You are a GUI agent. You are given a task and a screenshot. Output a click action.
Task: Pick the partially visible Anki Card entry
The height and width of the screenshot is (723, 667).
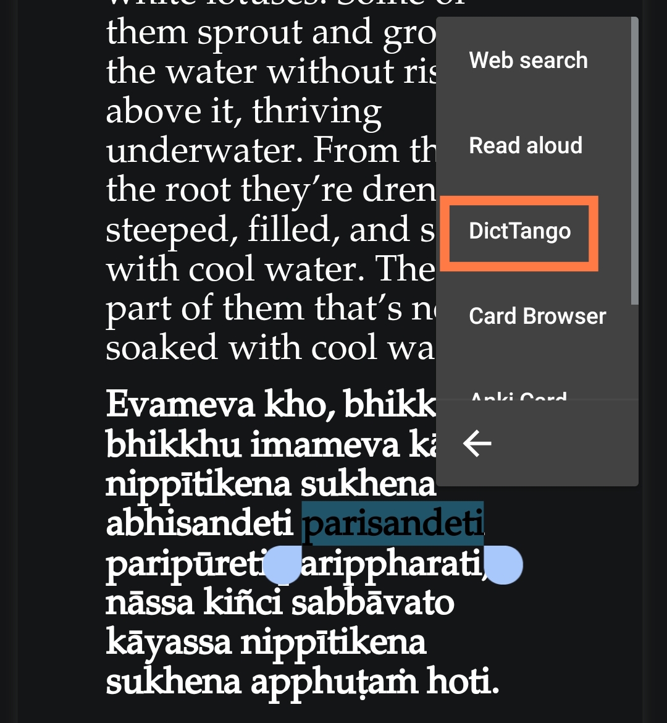coord(518,395)
